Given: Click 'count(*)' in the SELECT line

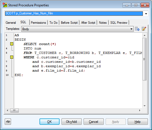Looking at the screenshot, I should (x=47, y=44).
